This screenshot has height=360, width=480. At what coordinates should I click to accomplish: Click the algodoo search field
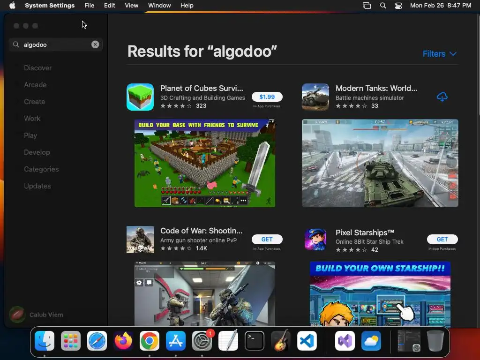[56, 45]
